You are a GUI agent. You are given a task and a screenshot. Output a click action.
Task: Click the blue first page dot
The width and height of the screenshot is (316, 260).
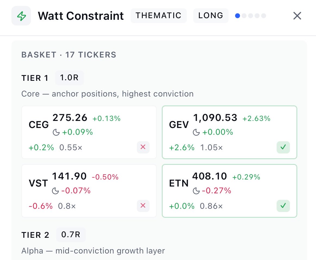[x=238, y=16]
